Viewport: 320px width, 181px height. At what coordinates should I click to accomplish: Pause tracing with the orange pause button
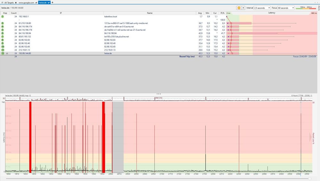coord(239,8)
